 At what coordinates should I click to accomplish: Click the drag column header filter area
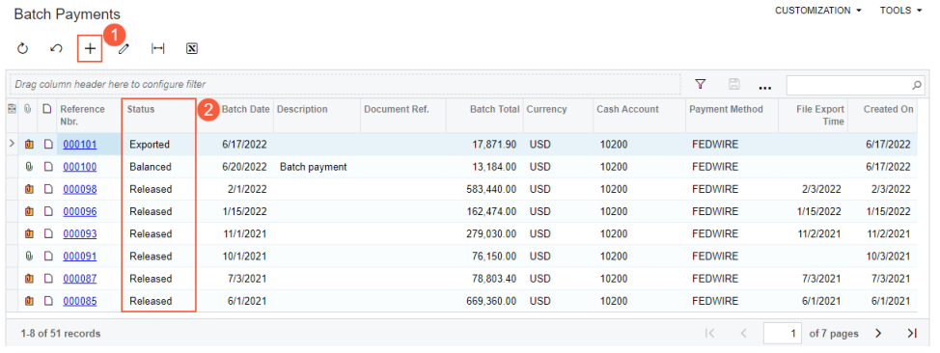click(x=345, y=85)
